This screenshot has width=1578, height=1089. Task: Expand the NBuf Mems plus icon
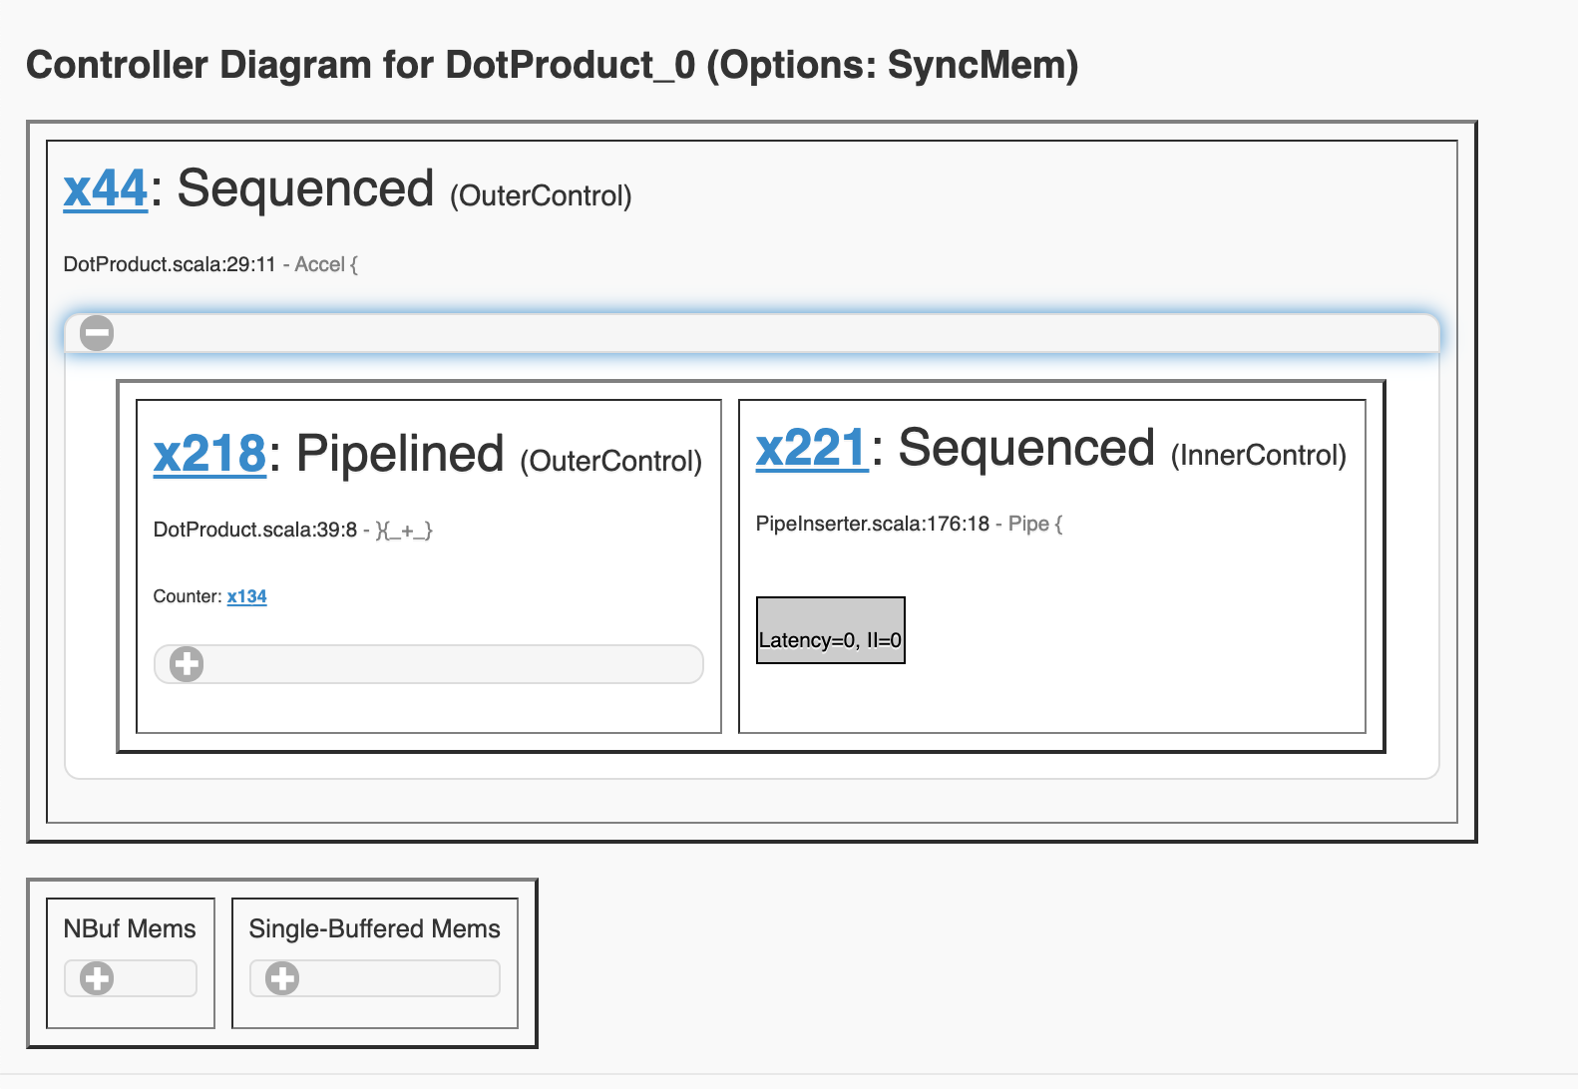click(97, 978)
